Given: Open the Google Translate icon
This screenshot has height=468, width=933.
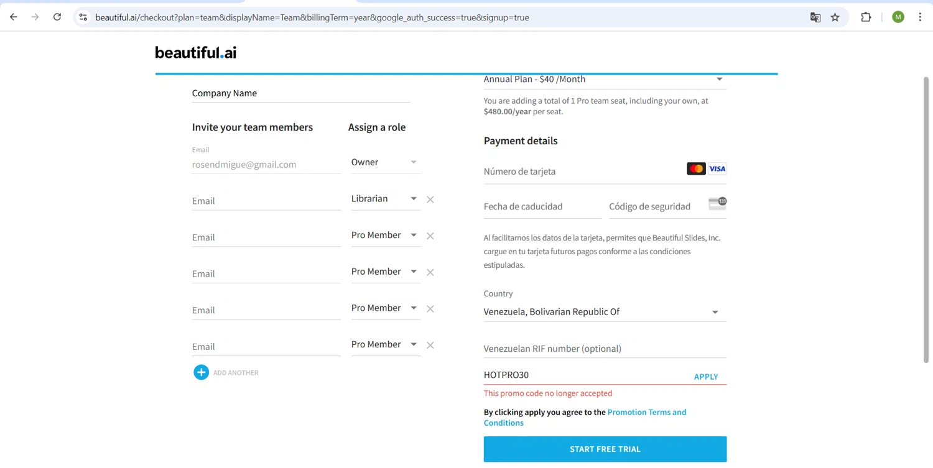Looking at the screenshot, I should 815,17.
